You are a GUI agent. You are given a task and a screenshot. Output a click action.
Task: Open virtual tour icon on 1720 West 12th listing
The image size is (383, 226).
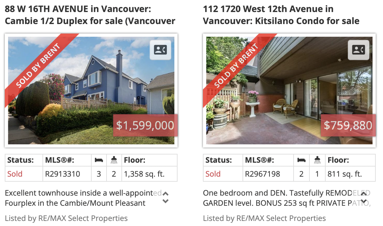[x=359, y=50]
